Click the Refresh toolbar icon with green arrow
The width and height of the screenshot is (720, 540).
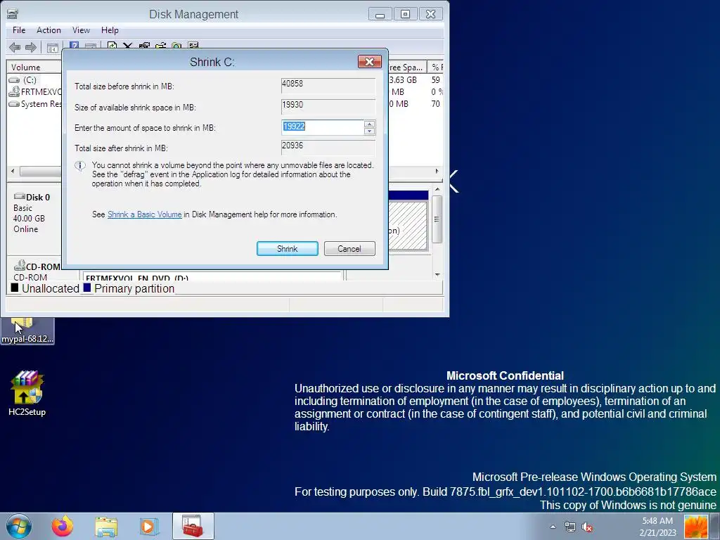pos(112,46)
